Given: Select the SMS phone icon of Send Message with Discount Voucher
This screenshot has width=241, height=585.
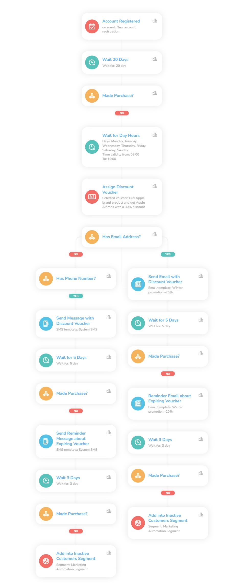Looking at the screenshot, I should pos(46,324).
